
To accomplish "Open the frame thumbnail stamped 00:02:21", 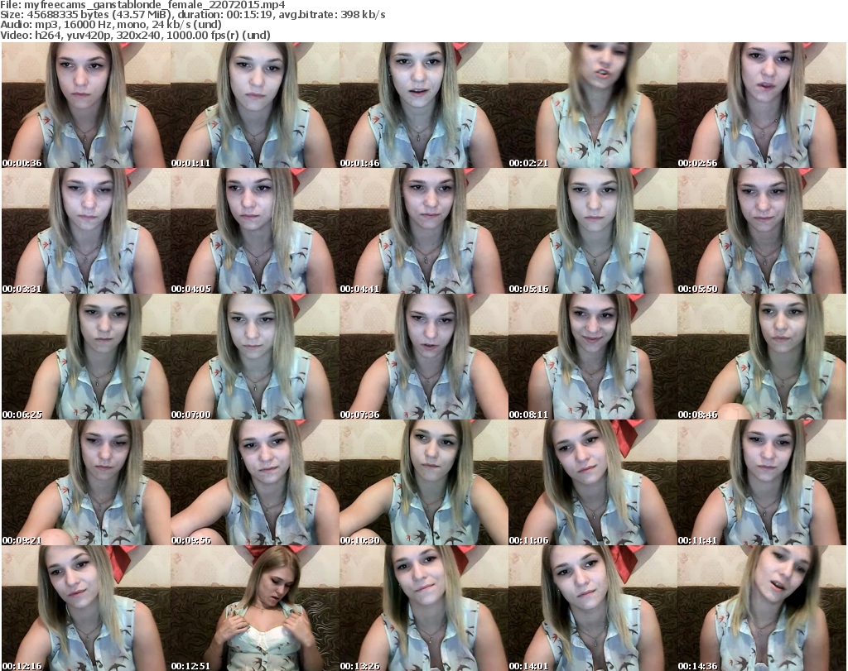I will [x=592, y=105].
